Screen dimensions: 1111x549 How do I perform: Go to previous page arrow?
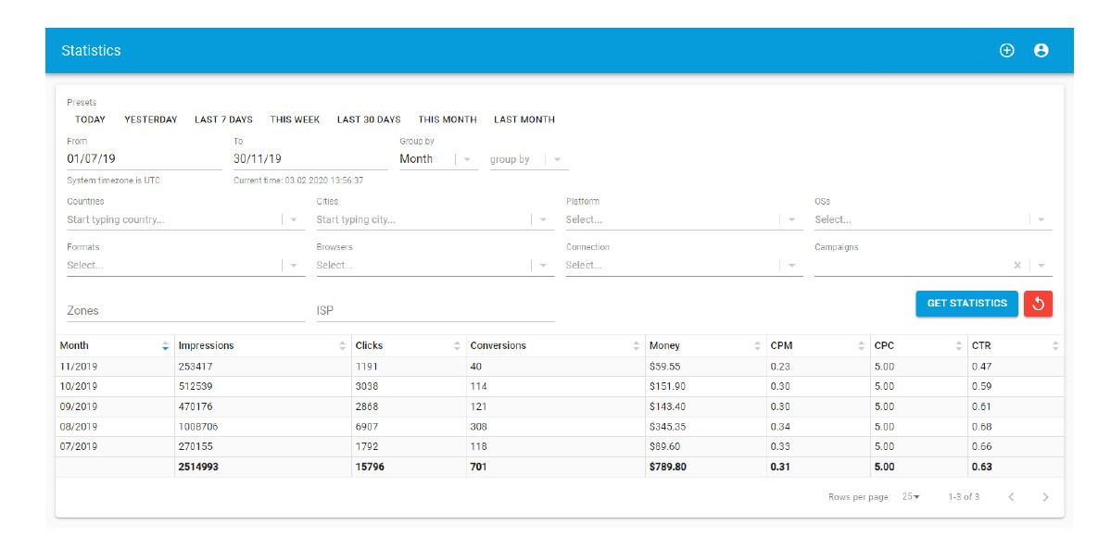pyautogui.click(x=1011, y=496)
